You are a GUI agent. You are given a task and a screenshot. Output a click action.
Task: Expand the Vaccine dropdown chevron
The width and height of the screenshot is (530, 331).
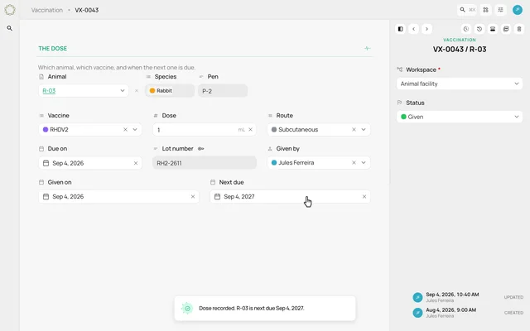pos(135,129)
